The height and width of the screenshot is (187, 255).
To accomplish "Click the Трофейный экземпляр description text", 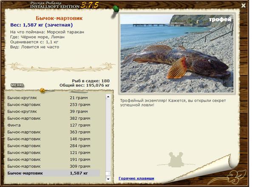I will click(x=173, y=102).
